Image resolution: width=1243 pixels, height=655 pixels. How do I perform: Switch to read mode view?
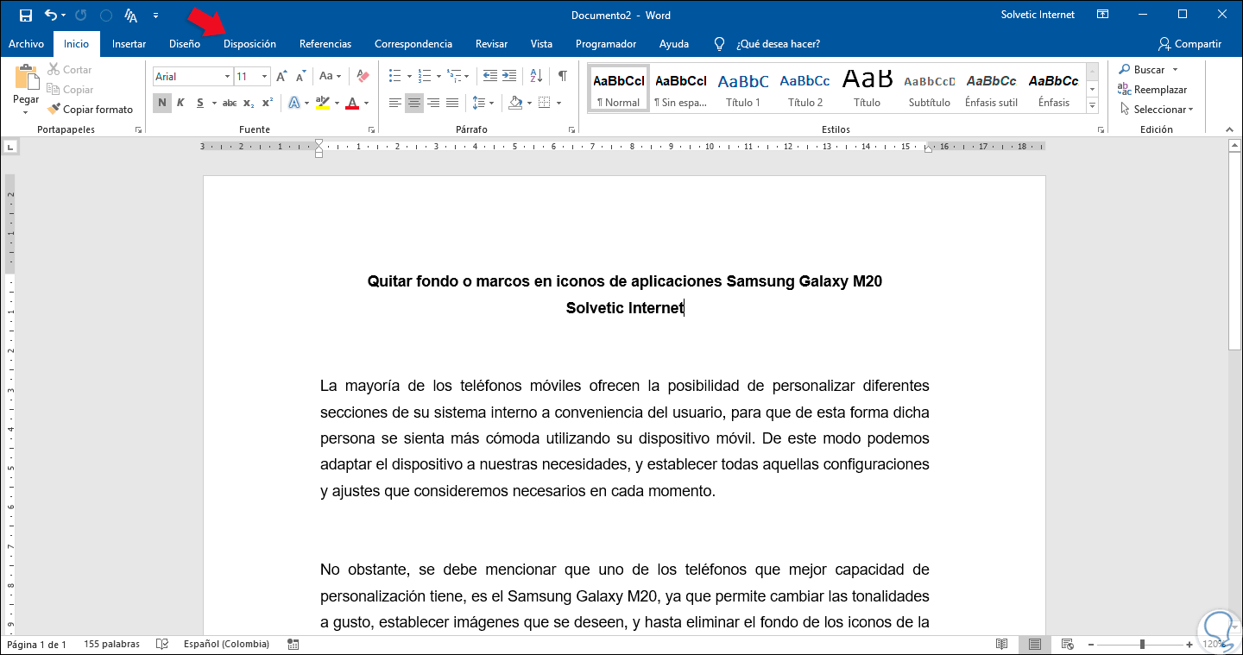1001,645
